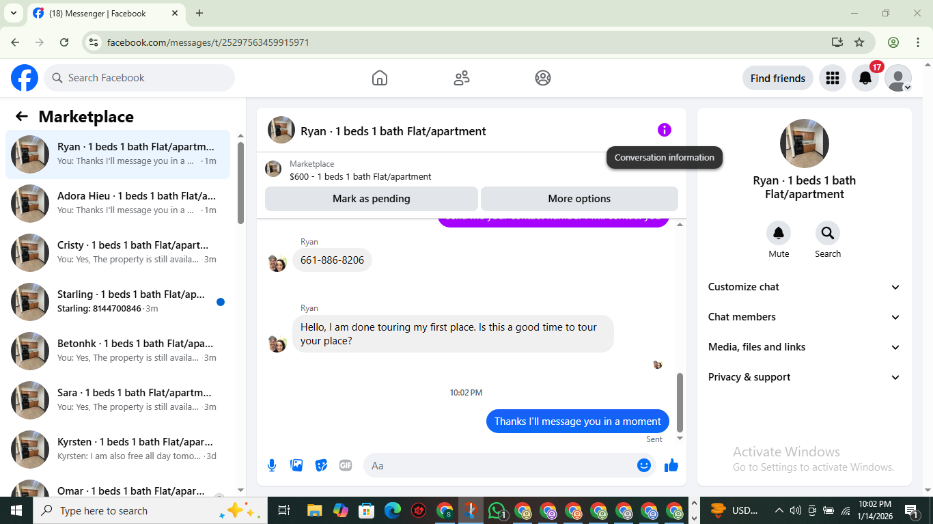Reload the page with browser refresh icon

(x=64, y=42)
